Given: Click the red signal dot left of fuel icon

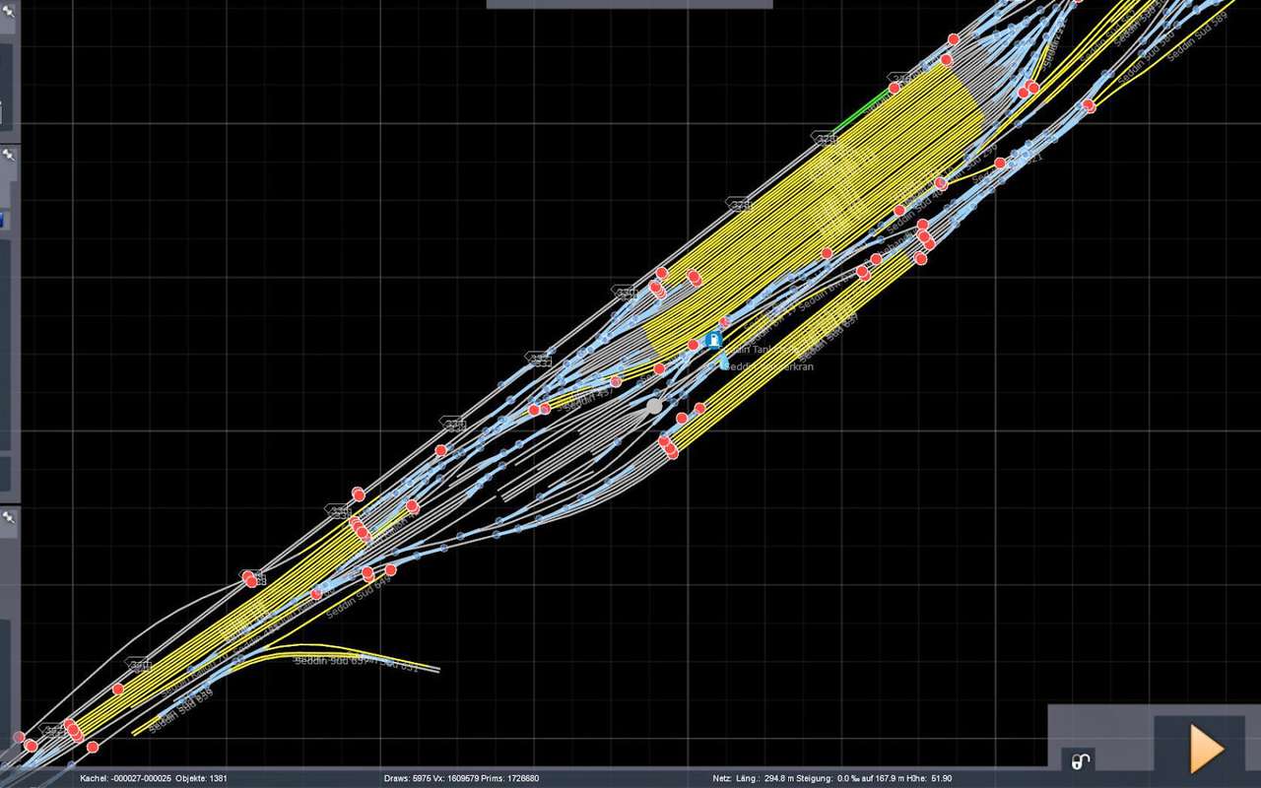Looking at the screenshot, I should pyautogui.click(x=693, y=344).
